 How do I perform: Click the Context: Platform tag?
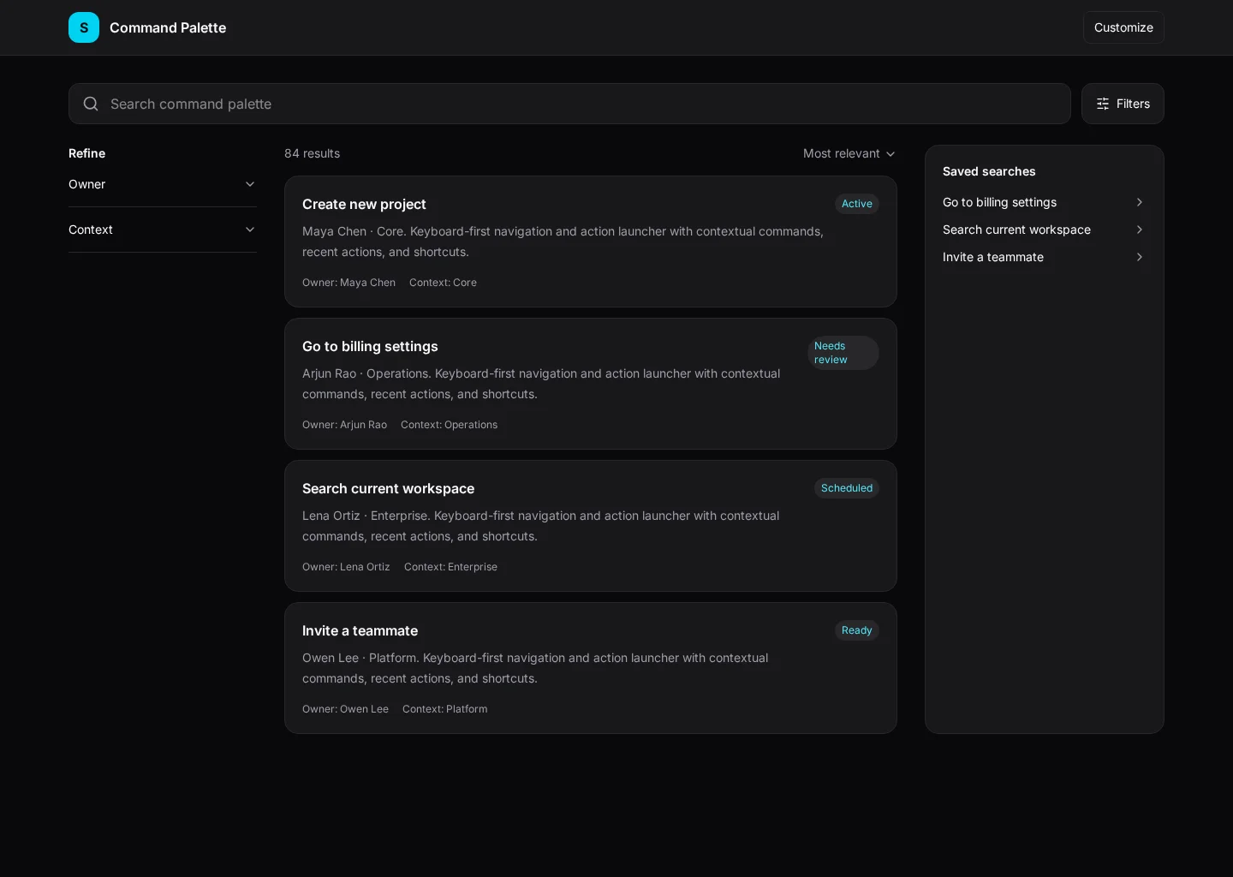(445, 709)
